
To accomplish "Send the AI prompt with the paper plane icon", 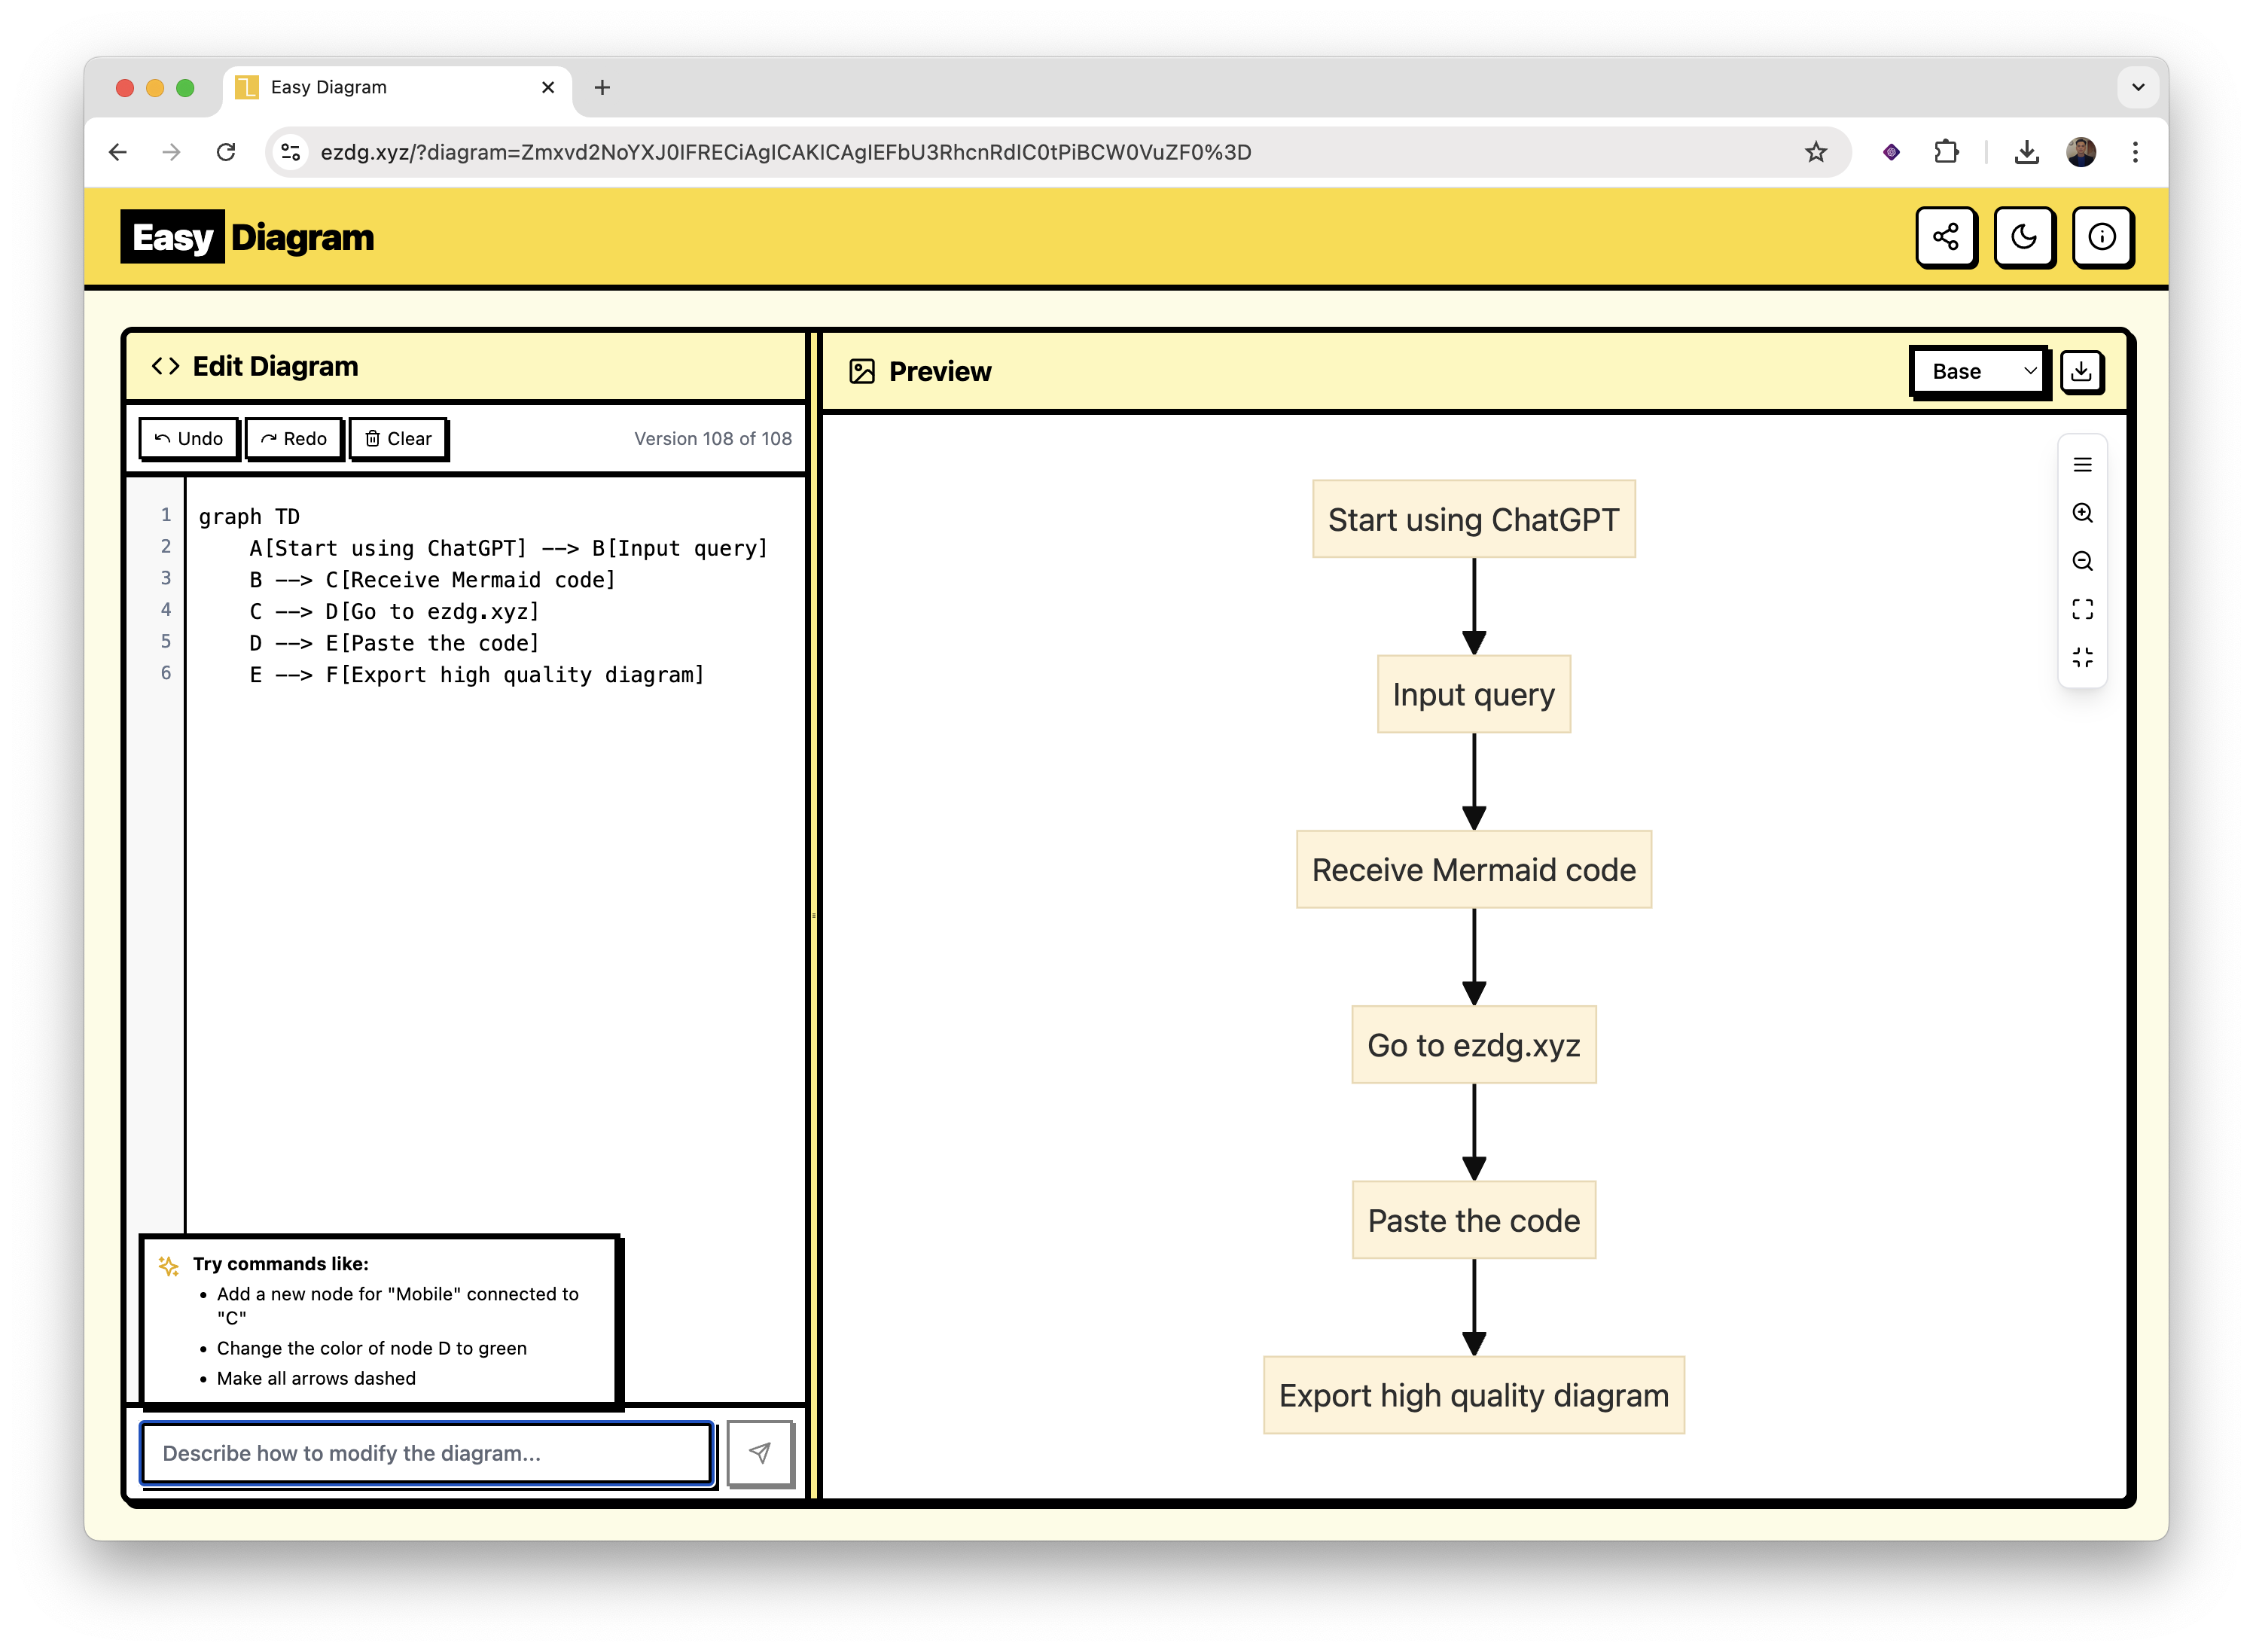I will point(761,1453).
